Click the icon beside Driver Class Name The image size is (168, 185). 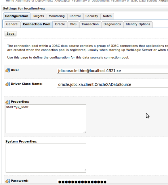click(x=8, y=84)
